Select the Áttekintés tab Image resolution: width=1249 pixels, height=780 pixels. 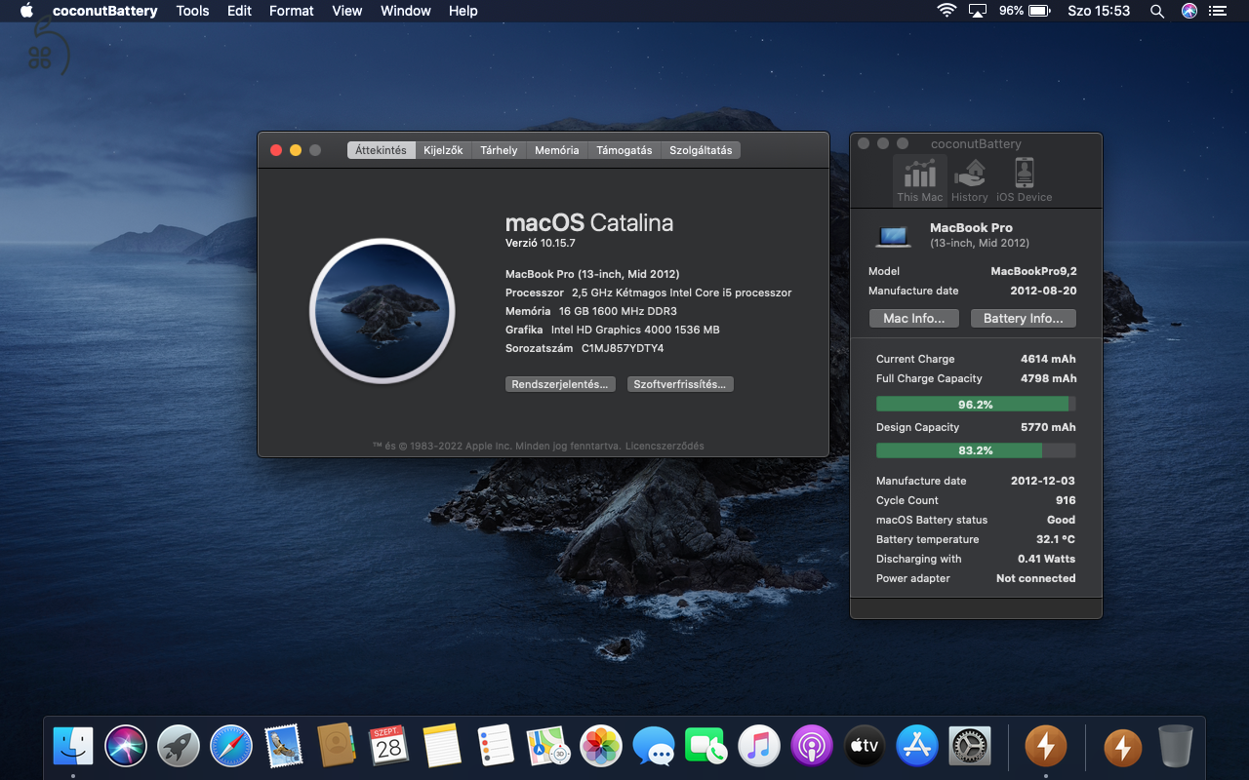[x=381, y=150]
